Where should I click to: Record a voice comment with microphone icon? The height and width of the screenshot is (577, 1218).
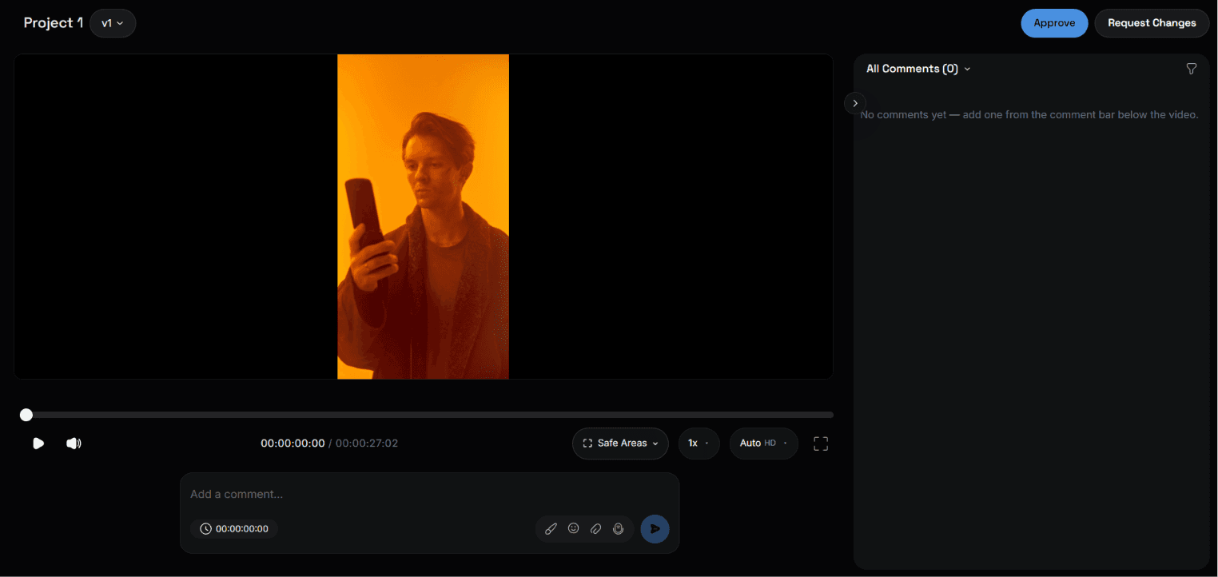[x=618, y=529]
